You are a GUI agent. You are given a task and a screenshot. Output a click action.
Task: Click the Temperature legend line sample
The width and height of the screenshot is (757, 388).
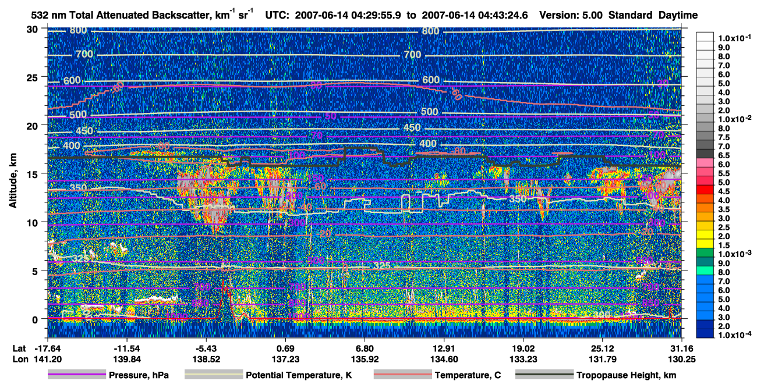pos(403,375)
